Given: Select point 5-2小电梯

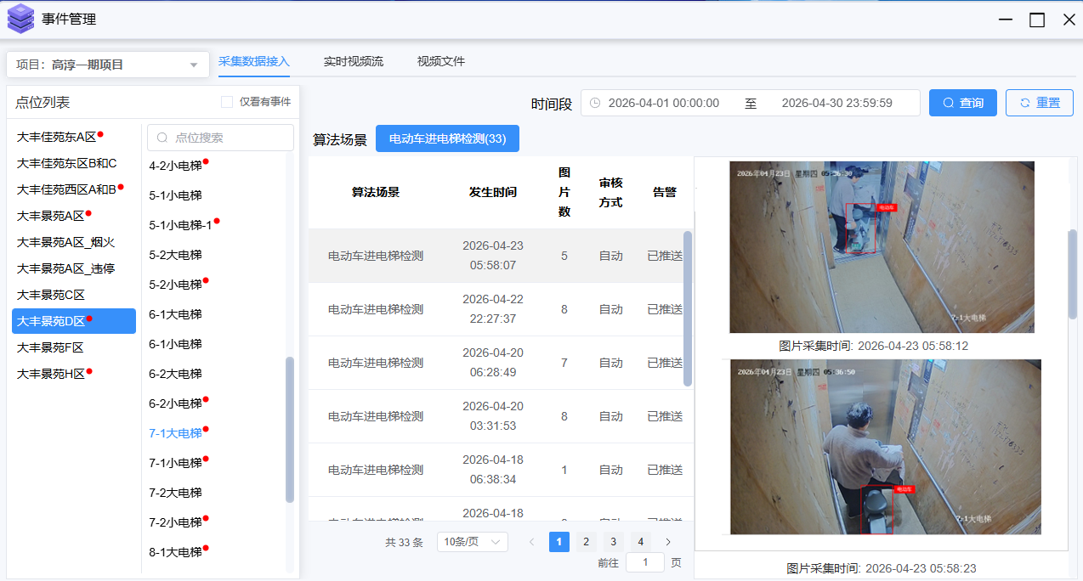Looking at the screenshot, I should 175,285.
